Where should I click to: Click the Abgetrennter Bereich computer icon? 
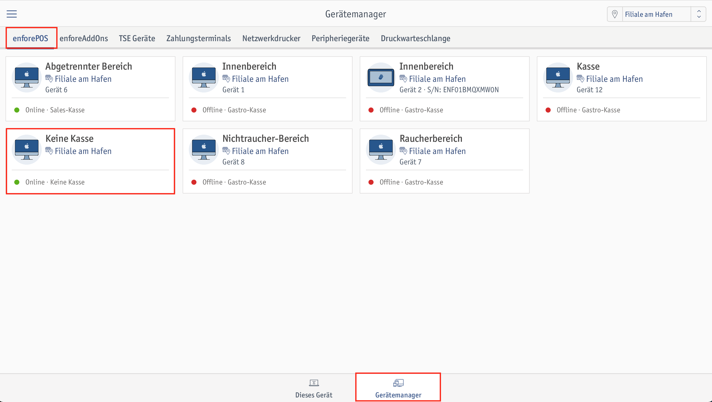click(x=27, y=77)
